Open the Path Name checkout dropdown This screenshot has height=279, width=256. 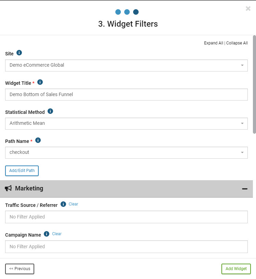click(126, 152)
